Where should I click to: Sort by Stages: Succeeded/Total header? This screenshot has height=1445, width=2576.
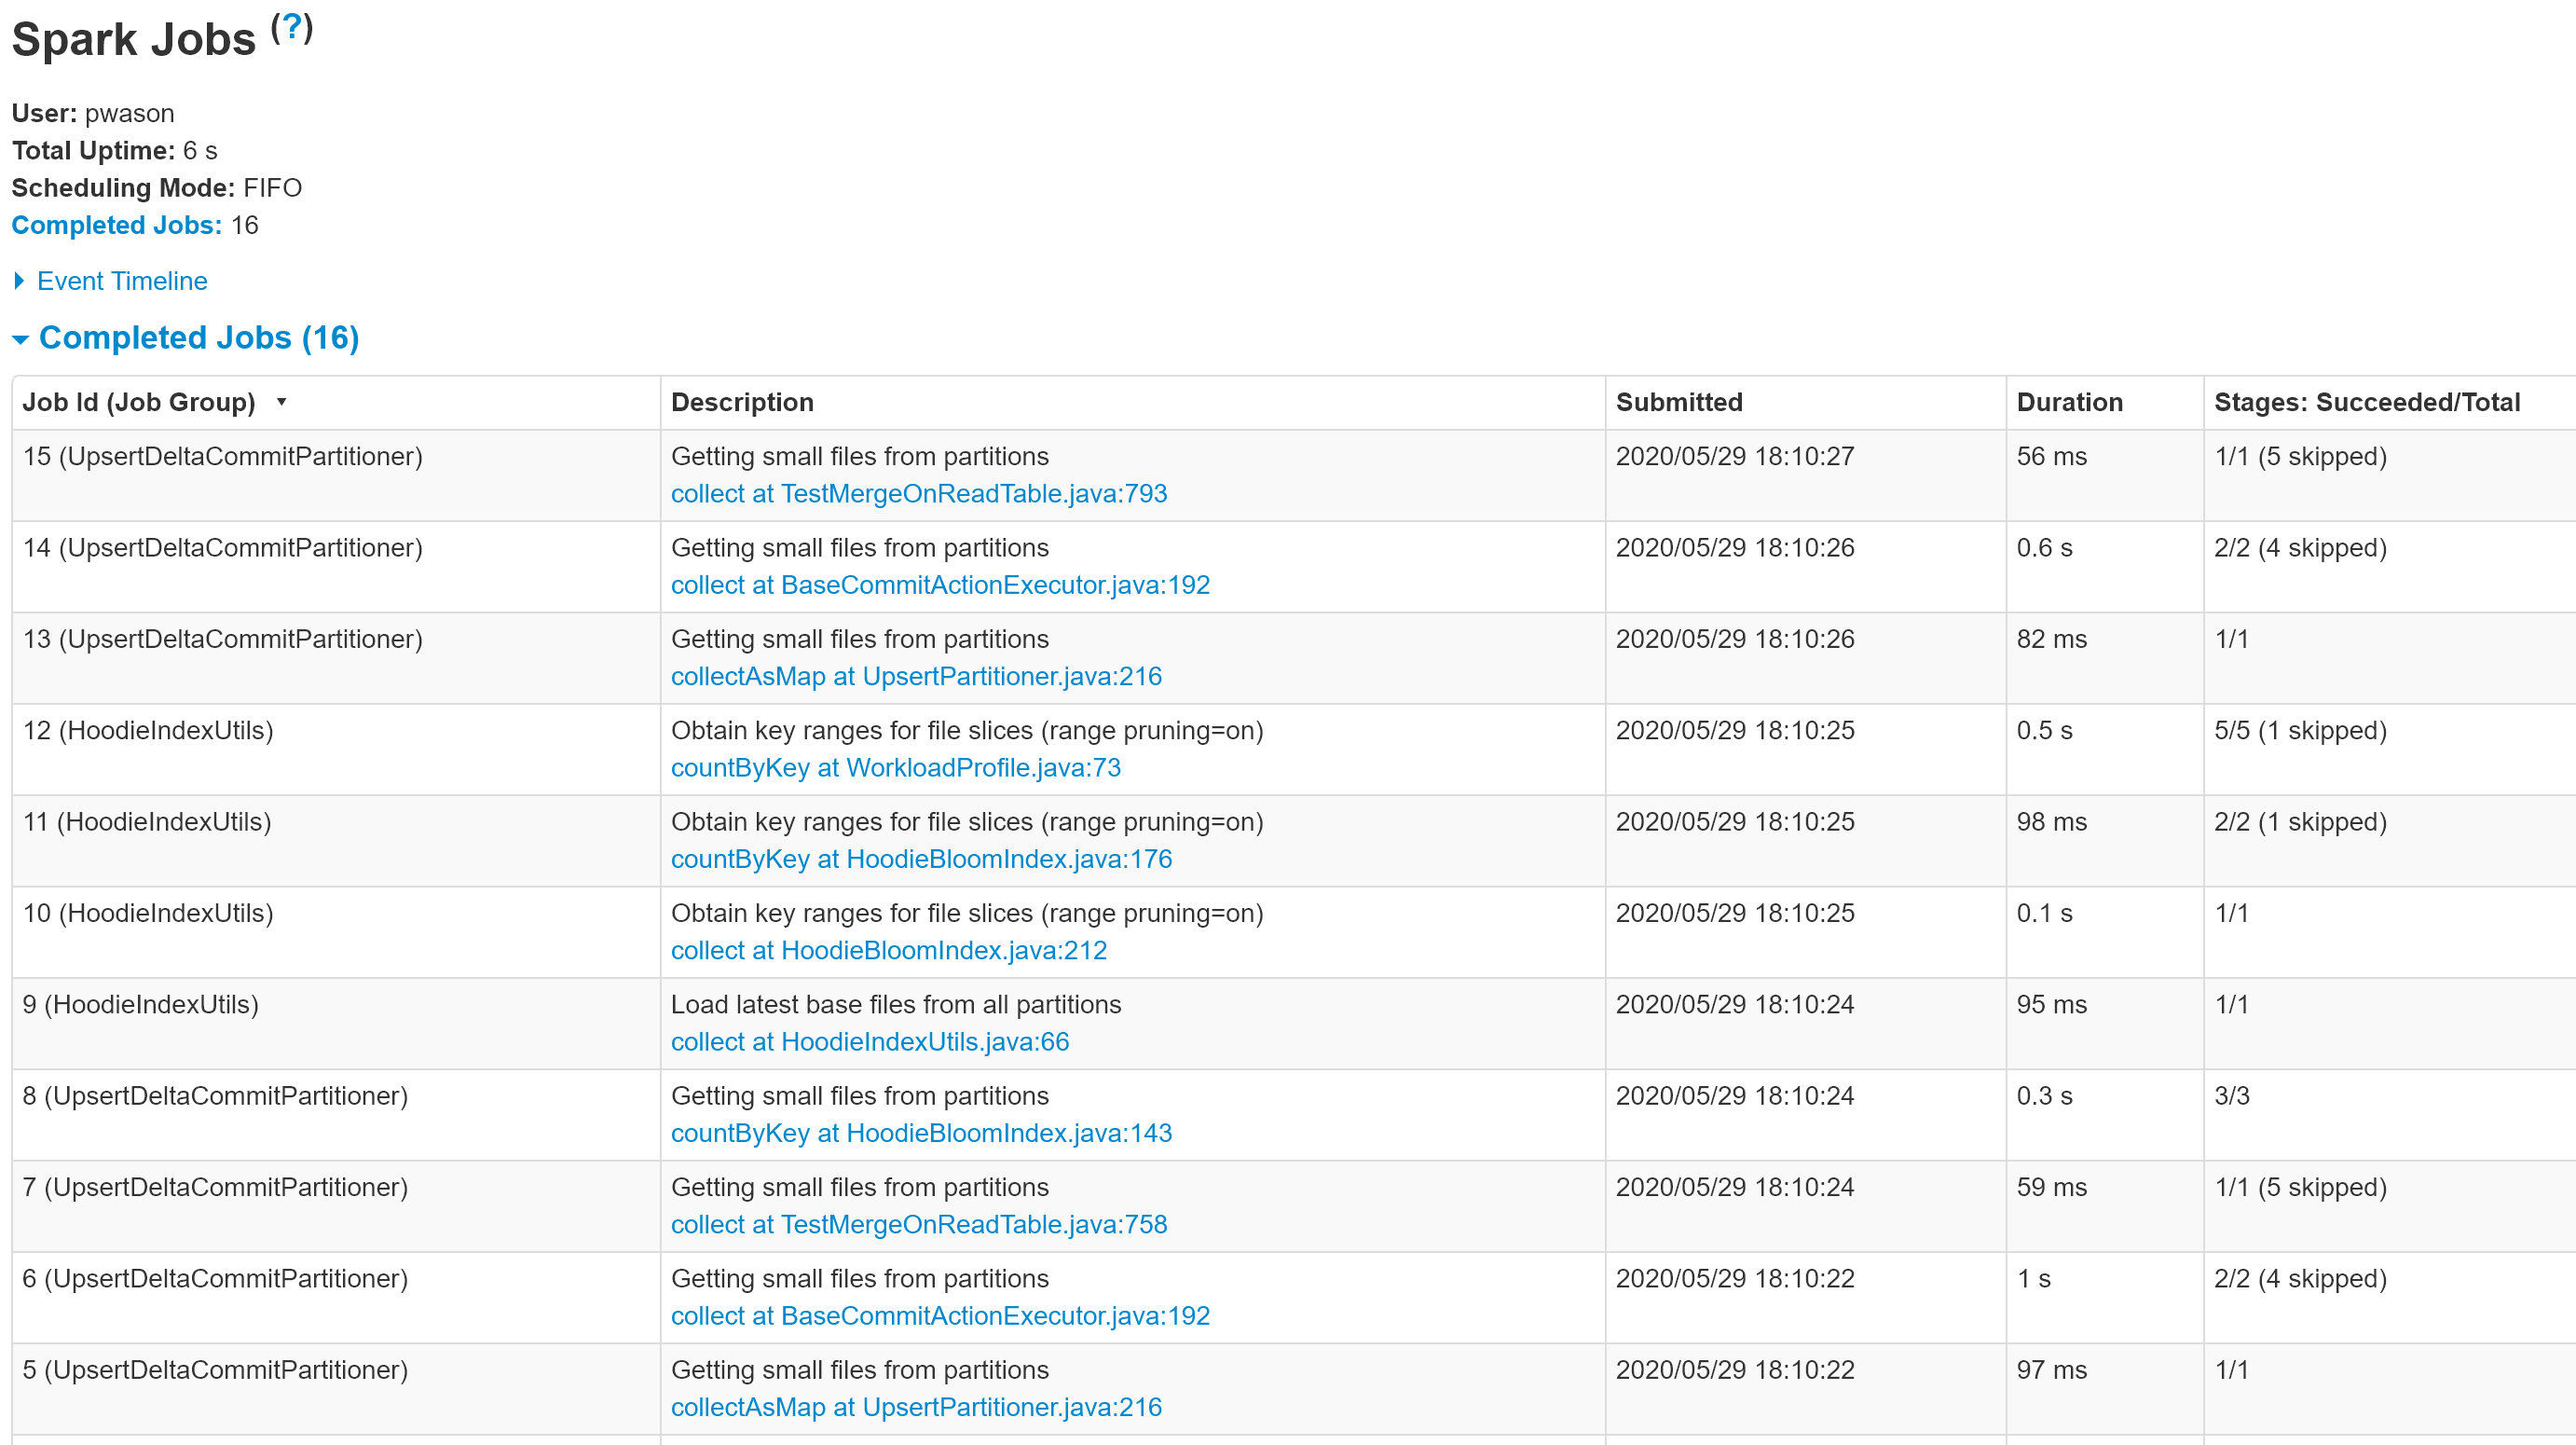(2366, 402)
